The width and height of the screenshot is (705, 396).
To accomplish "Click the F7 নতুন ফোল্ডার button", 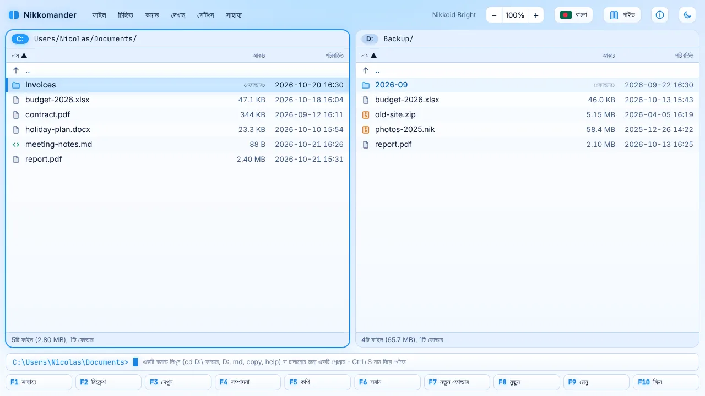I will pos(457,382).
